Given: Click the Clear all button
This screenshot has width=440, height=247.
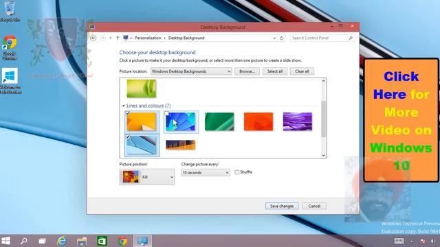Looking at the screenshot, I should (x=302, y=71).
